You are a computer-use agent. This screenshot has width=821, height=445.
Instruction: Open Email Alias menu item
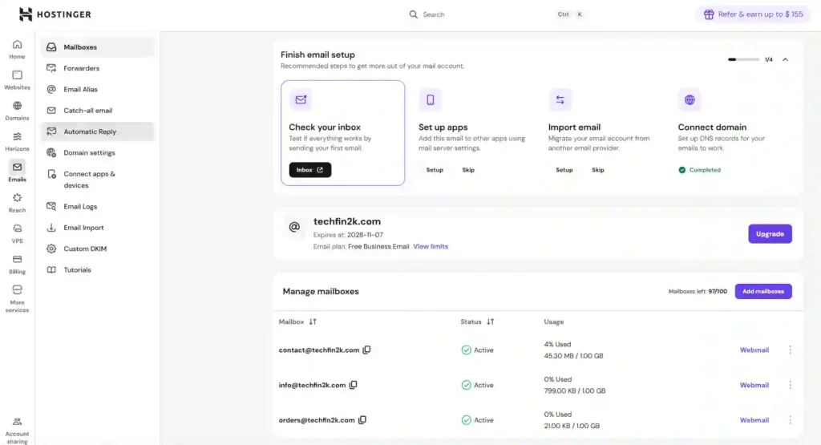(x=97, y=90)
